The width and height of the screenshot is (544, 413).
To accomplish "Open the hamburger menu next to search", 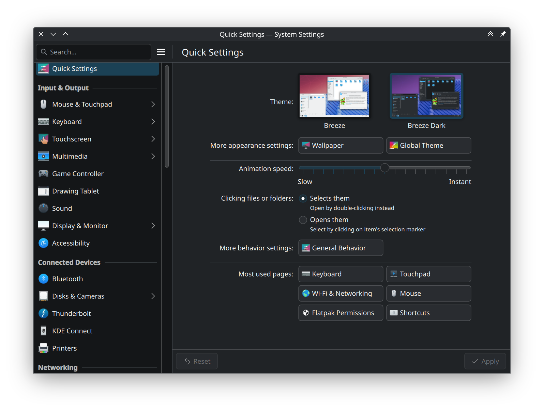I will 161,52.
